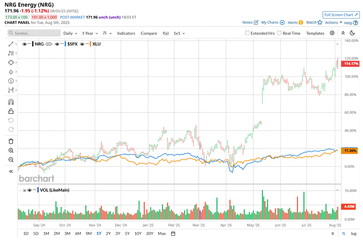Toggle $SPX series visibility eye
Screen dimensions: 363x240
click(x=57, y=44)
